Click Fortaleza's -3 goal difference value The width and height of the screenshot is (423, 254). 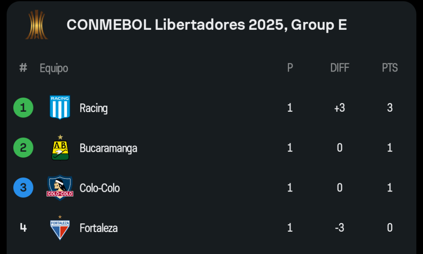340,228
